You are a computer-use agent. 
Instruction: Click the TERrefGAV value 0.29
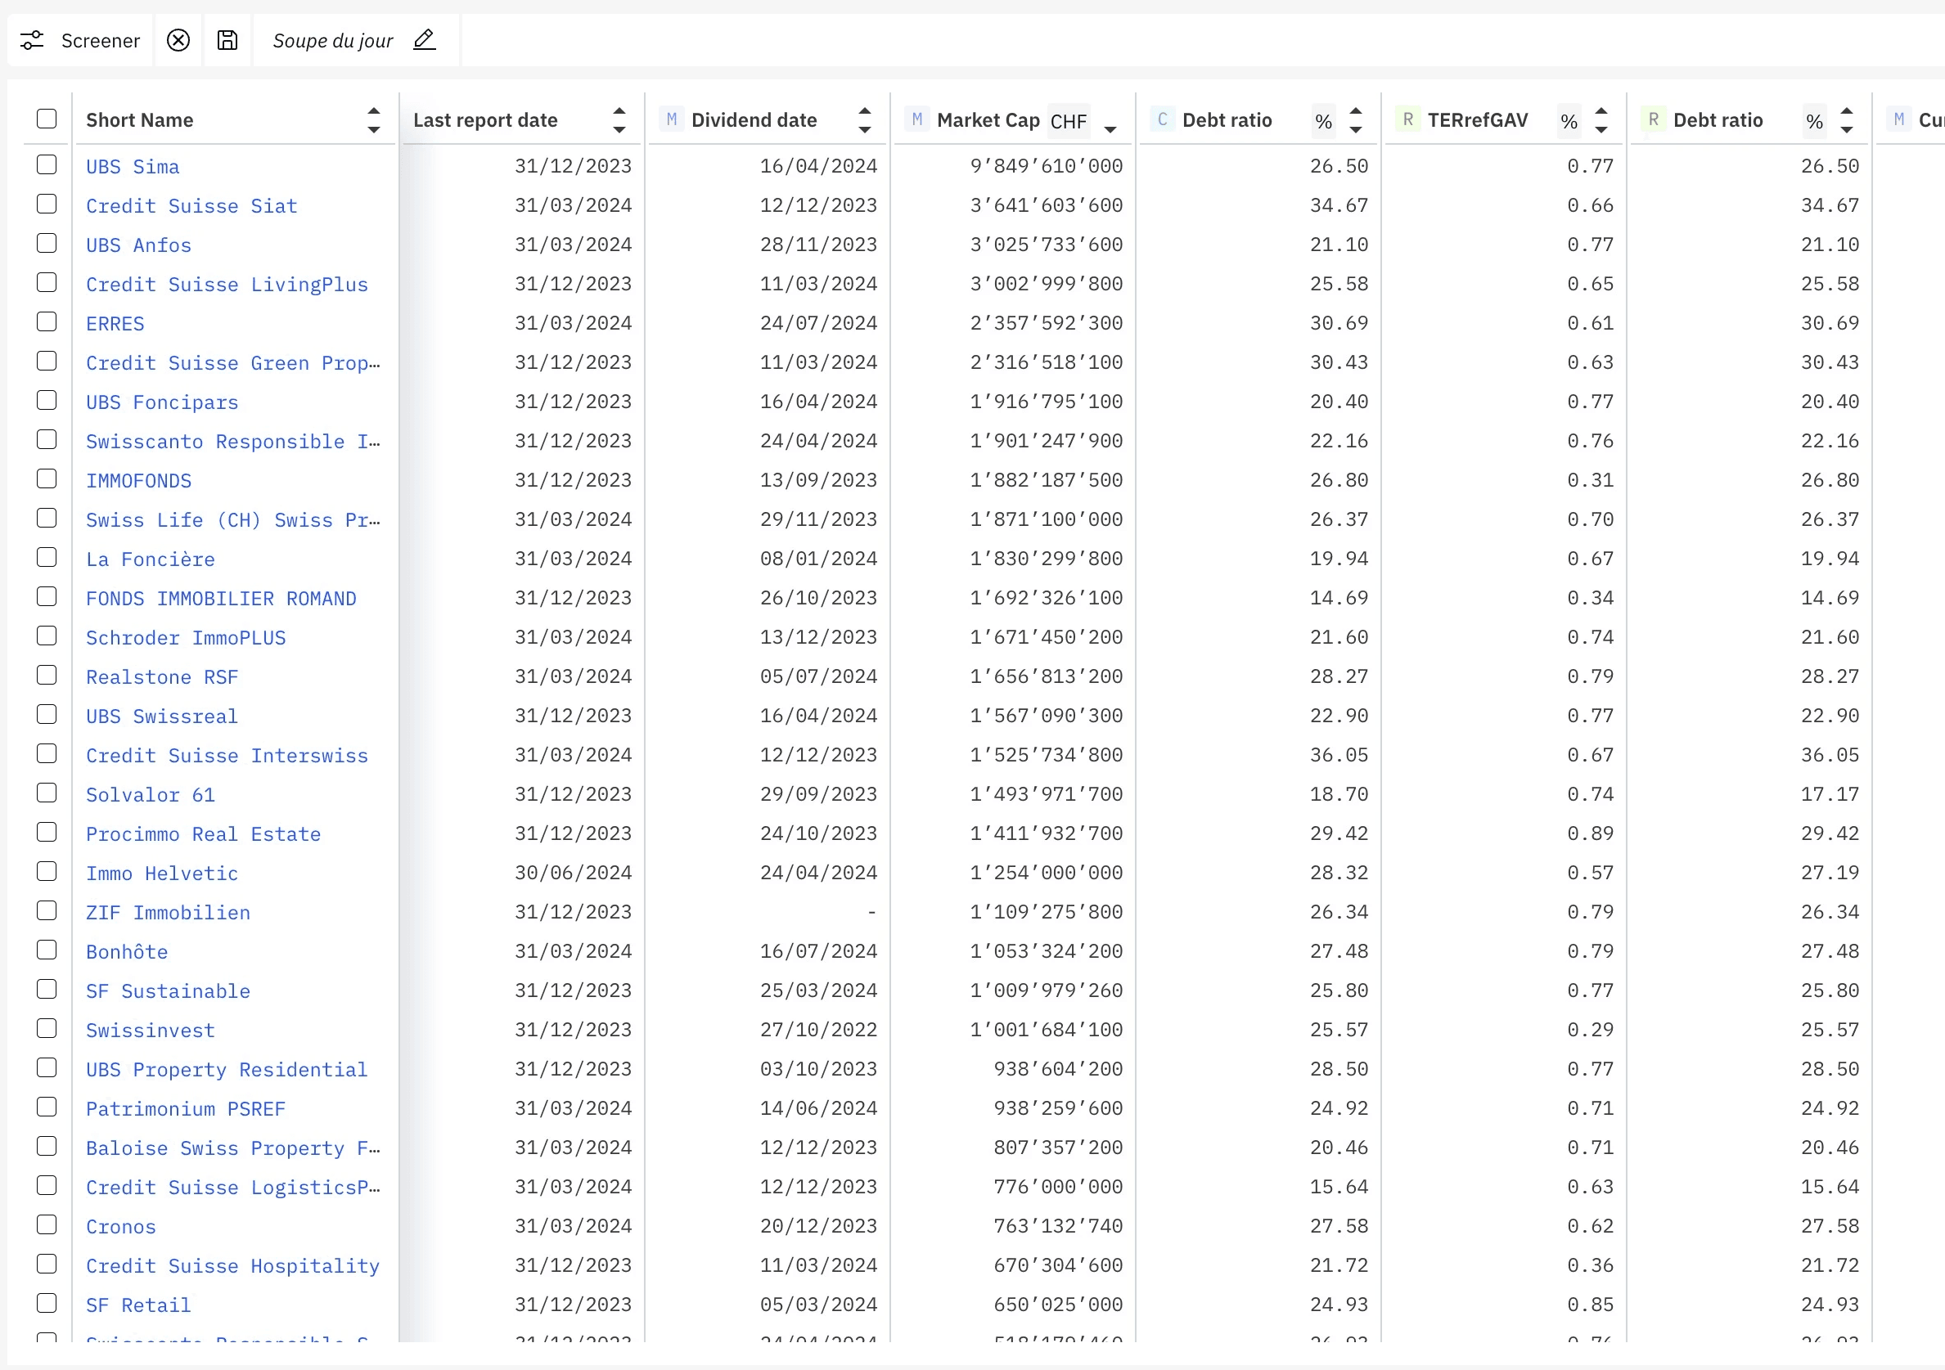pyautogui.click(x=1591, y=1030)
